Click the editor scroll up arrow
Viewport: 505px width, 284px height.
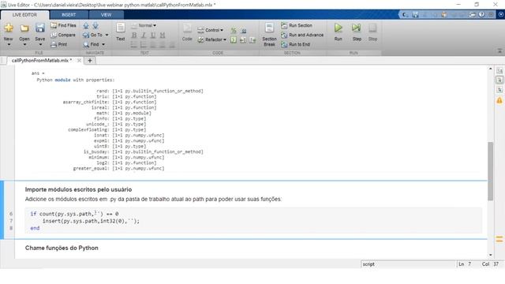pyautogui.click(x=491, y=69)
